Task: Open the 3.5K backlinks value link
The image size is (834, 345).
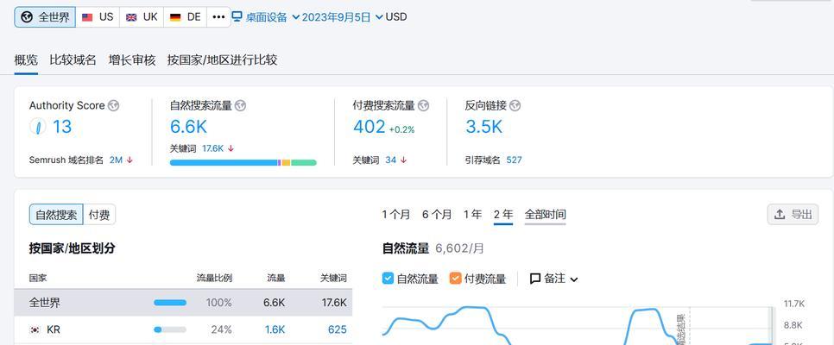Action: click(483, 127)
